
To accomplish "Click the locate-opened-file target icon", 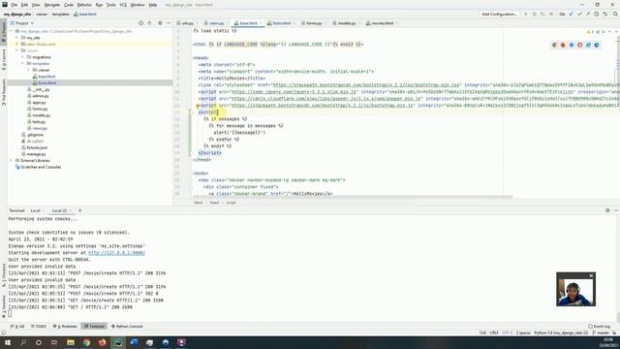I will 140,23.
